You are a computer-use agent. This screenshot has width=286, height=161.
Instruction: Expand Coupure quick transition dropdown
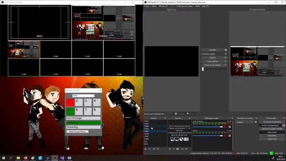(x=225, y=58)
